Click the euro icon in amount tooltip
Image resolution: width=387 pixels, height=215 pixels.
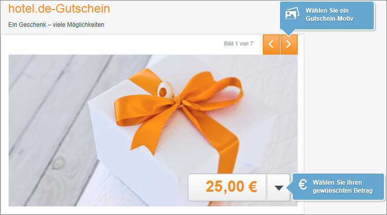[303, 185]
